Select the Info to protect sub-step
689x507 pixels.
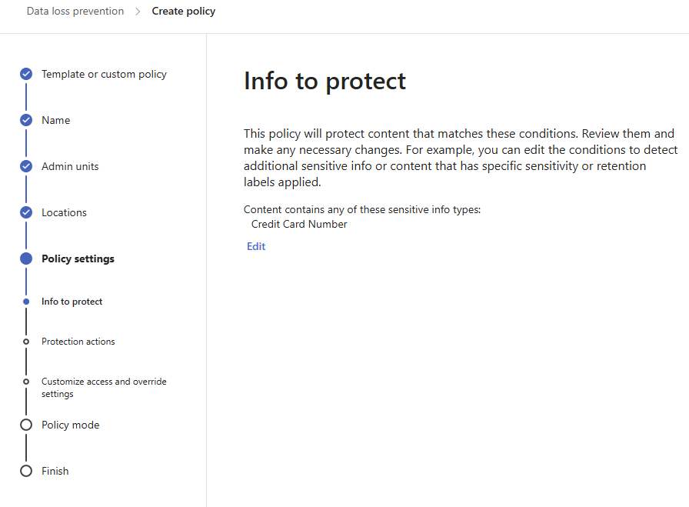point(72,302)
